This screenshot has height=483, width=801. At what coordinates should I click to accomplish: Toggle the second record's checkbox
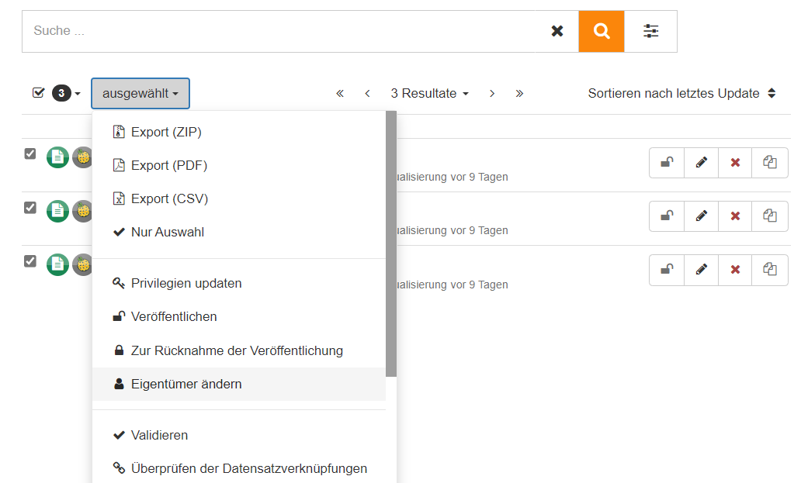[30, 207]
